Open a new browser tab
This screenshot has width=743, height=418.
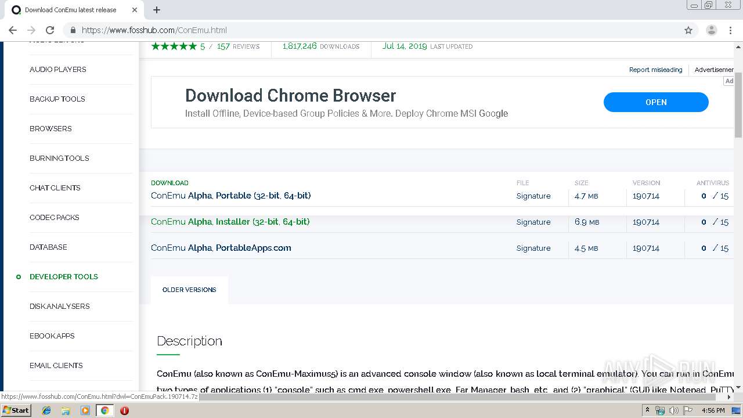click(x=157, y=10)
